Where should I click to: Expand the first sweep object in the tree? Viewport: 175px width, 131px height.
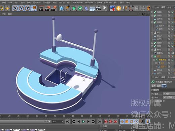[x=152, y=12]
